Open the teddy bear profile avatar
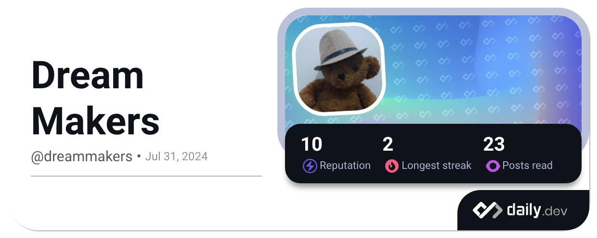 pyautogui.click(x=338, y=67)
